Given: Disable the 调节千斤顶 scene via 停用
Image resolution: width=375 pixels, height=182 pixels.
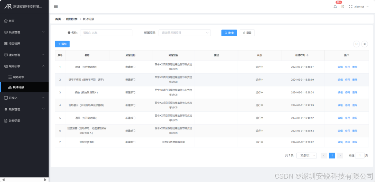Looking at the screenshot, I should pos(348,80).
